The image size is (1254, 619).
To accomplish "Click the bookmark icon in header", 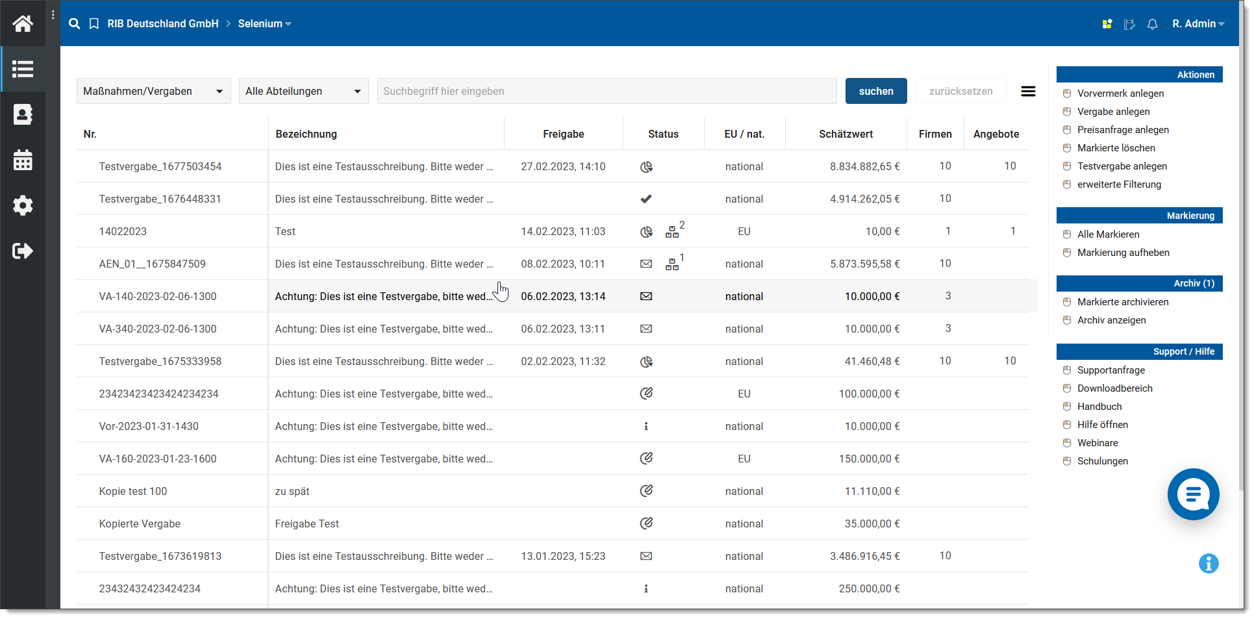I will (94, 24).
